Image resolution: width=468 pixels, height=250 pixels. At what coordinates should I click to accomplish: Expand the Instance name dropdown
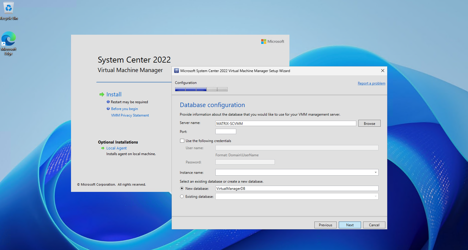(376, 172)
